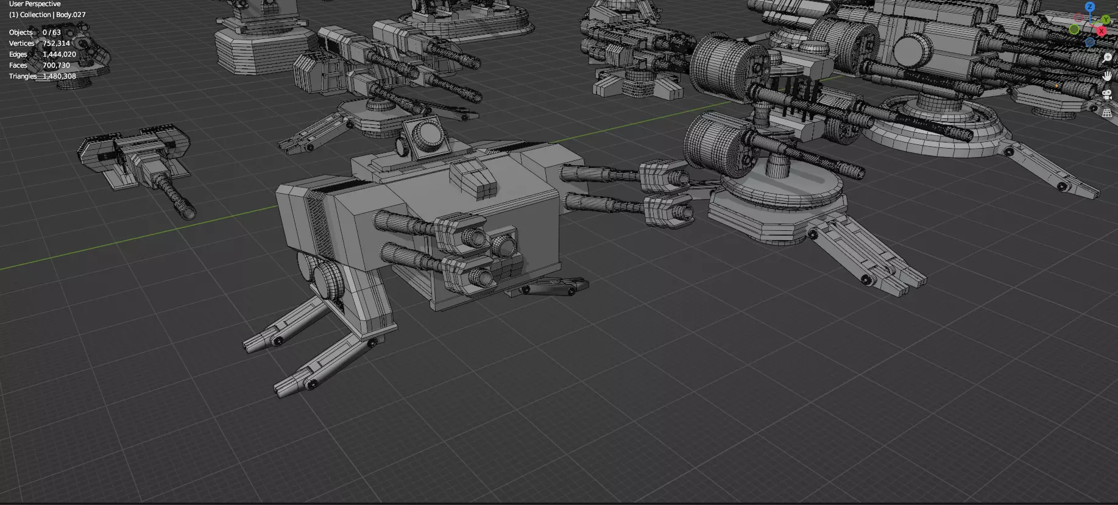Click the 'User Perspective' label
Viewport: 1118px width, 505px height.
pyautogui.click(x=35, y=4)
